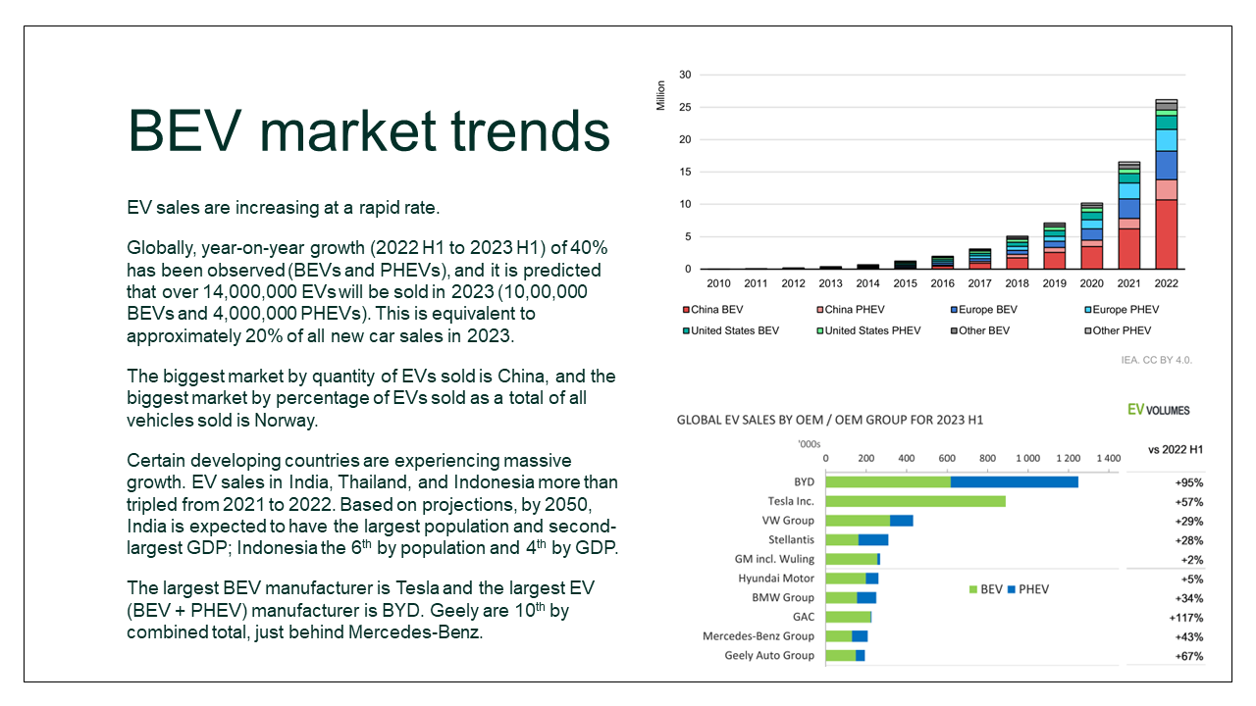Click the 2015 year label on the axis

pos(906,283)
